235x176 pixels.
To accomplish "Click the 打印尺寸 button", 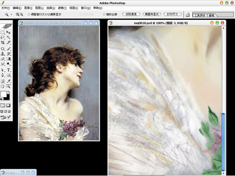I will pos(172,14).
